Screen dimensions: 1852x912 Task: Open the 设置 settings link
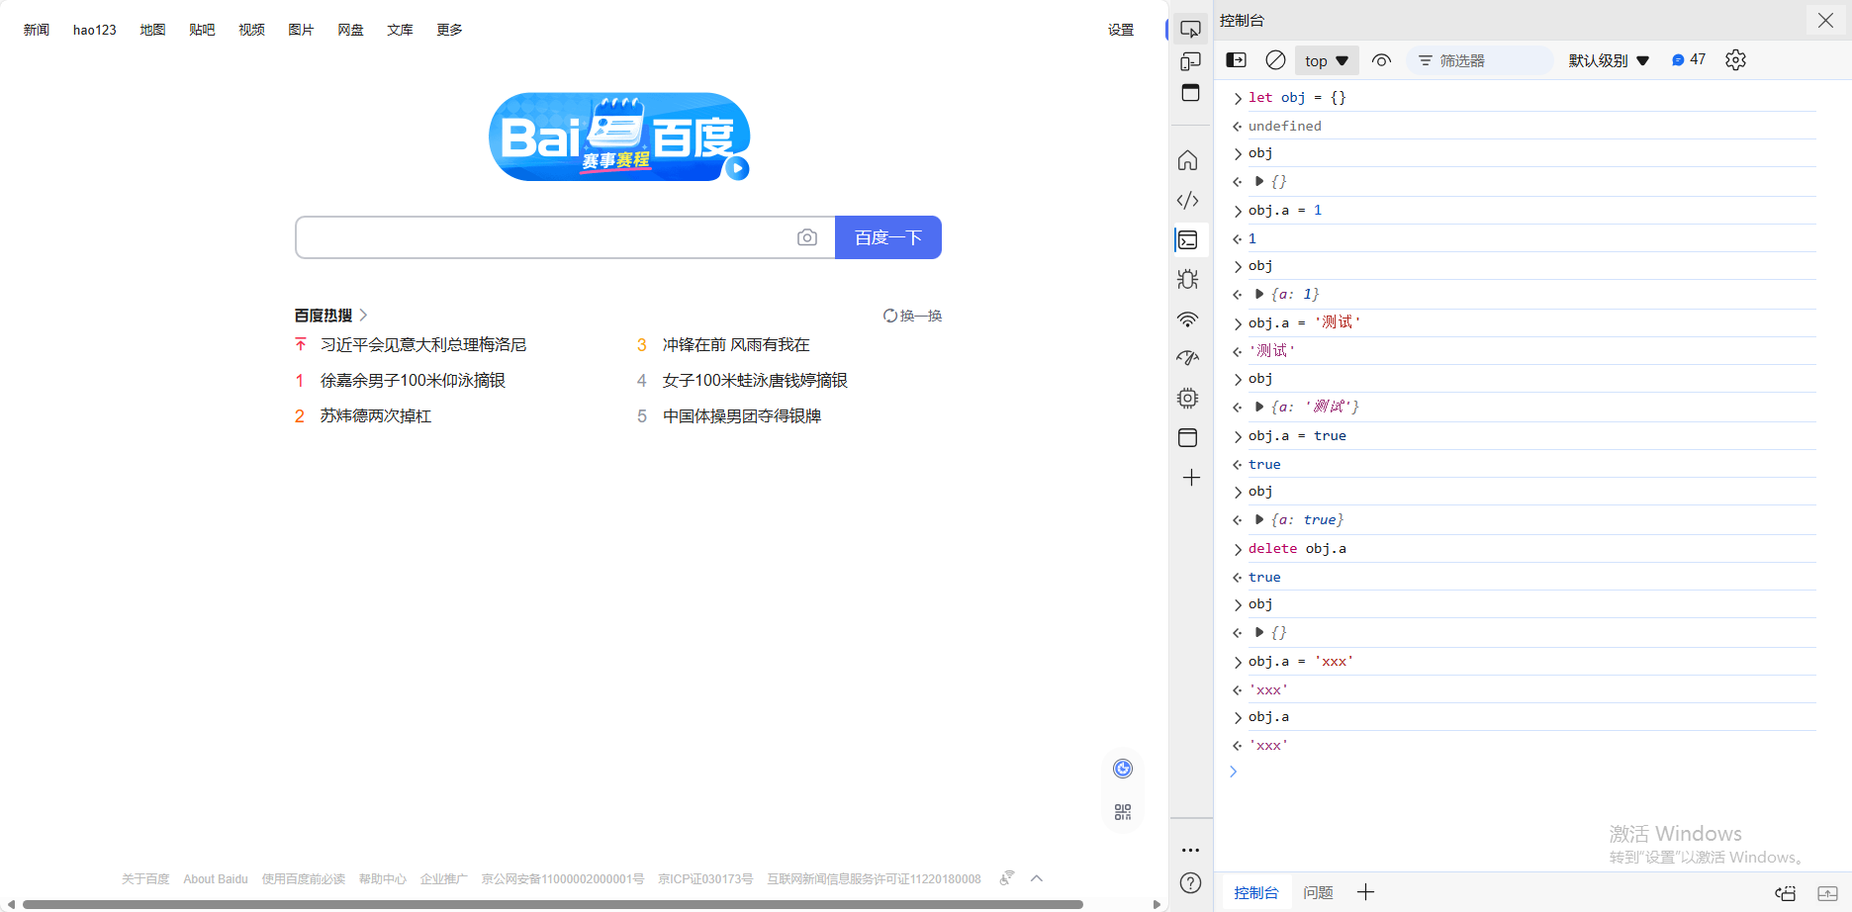pos(1121,30)
